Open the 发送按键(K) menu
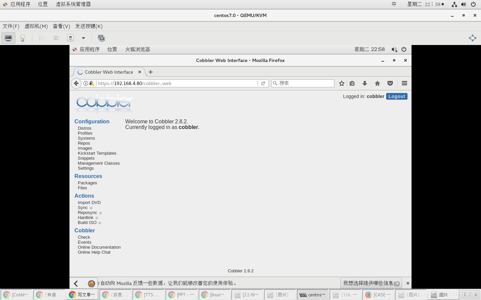Viewport: 481px width, 300px height. click(x=89, y=26)
